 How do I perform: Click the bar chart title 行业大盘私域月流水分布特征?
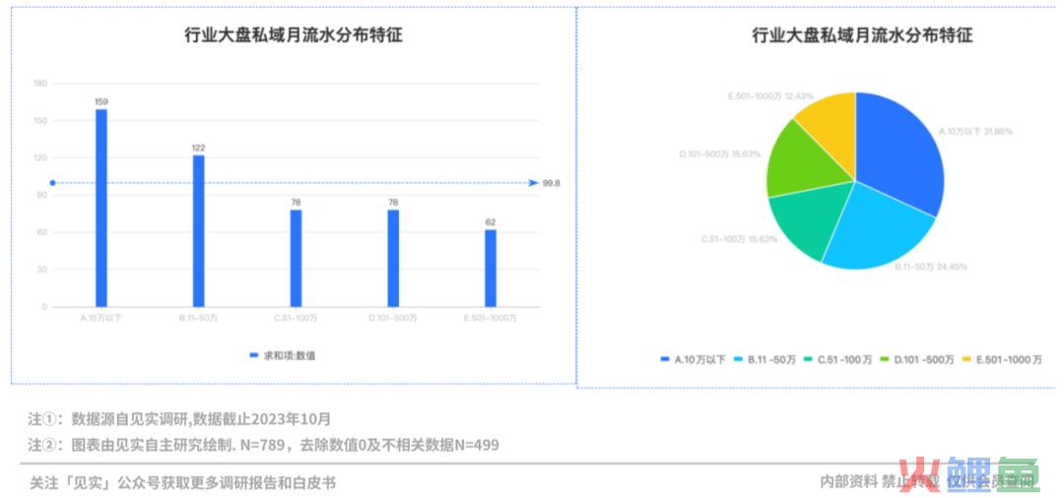(294, 35)
